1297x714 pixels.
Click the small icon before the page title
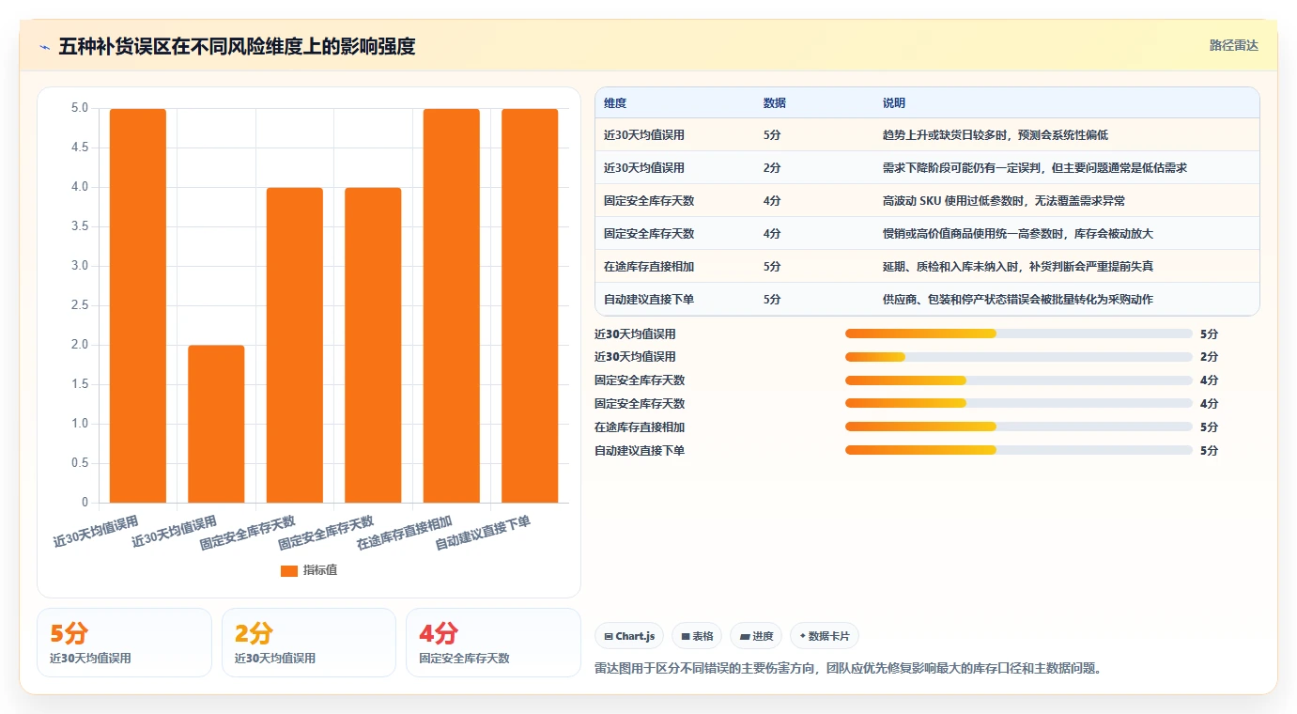[45, 46]
